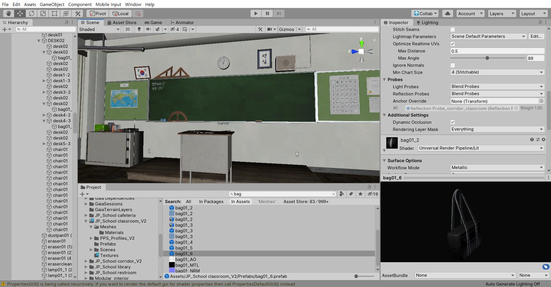Click the Local toggle button
The image size is (551, 287).
click(120, 14)
